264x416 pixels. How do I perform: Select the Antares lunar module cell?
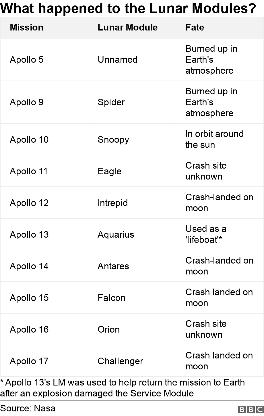click(x=113, y=266)
